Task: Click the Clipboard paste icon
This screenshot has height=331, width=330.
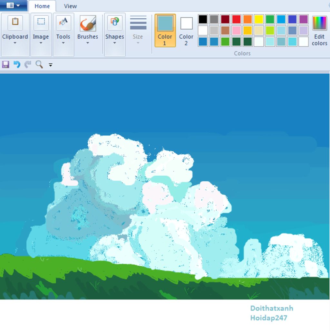Action: point(15,22)
